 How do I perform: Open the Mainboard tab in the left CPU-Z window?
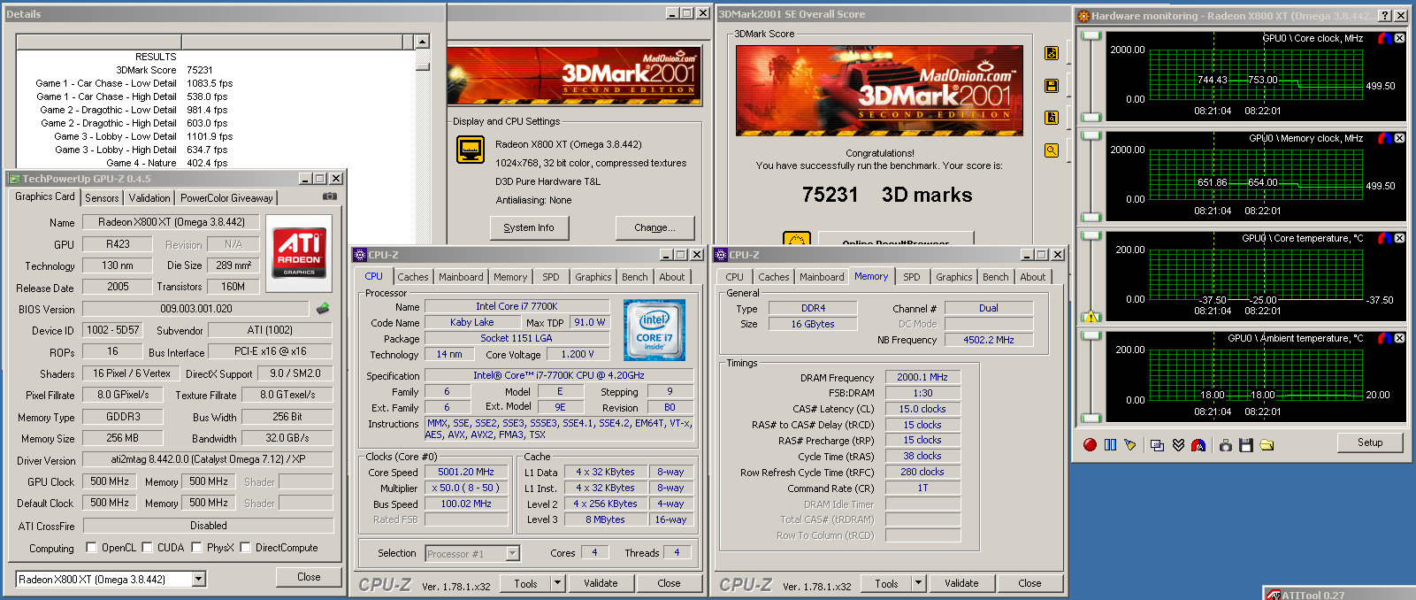coord(462,277)
